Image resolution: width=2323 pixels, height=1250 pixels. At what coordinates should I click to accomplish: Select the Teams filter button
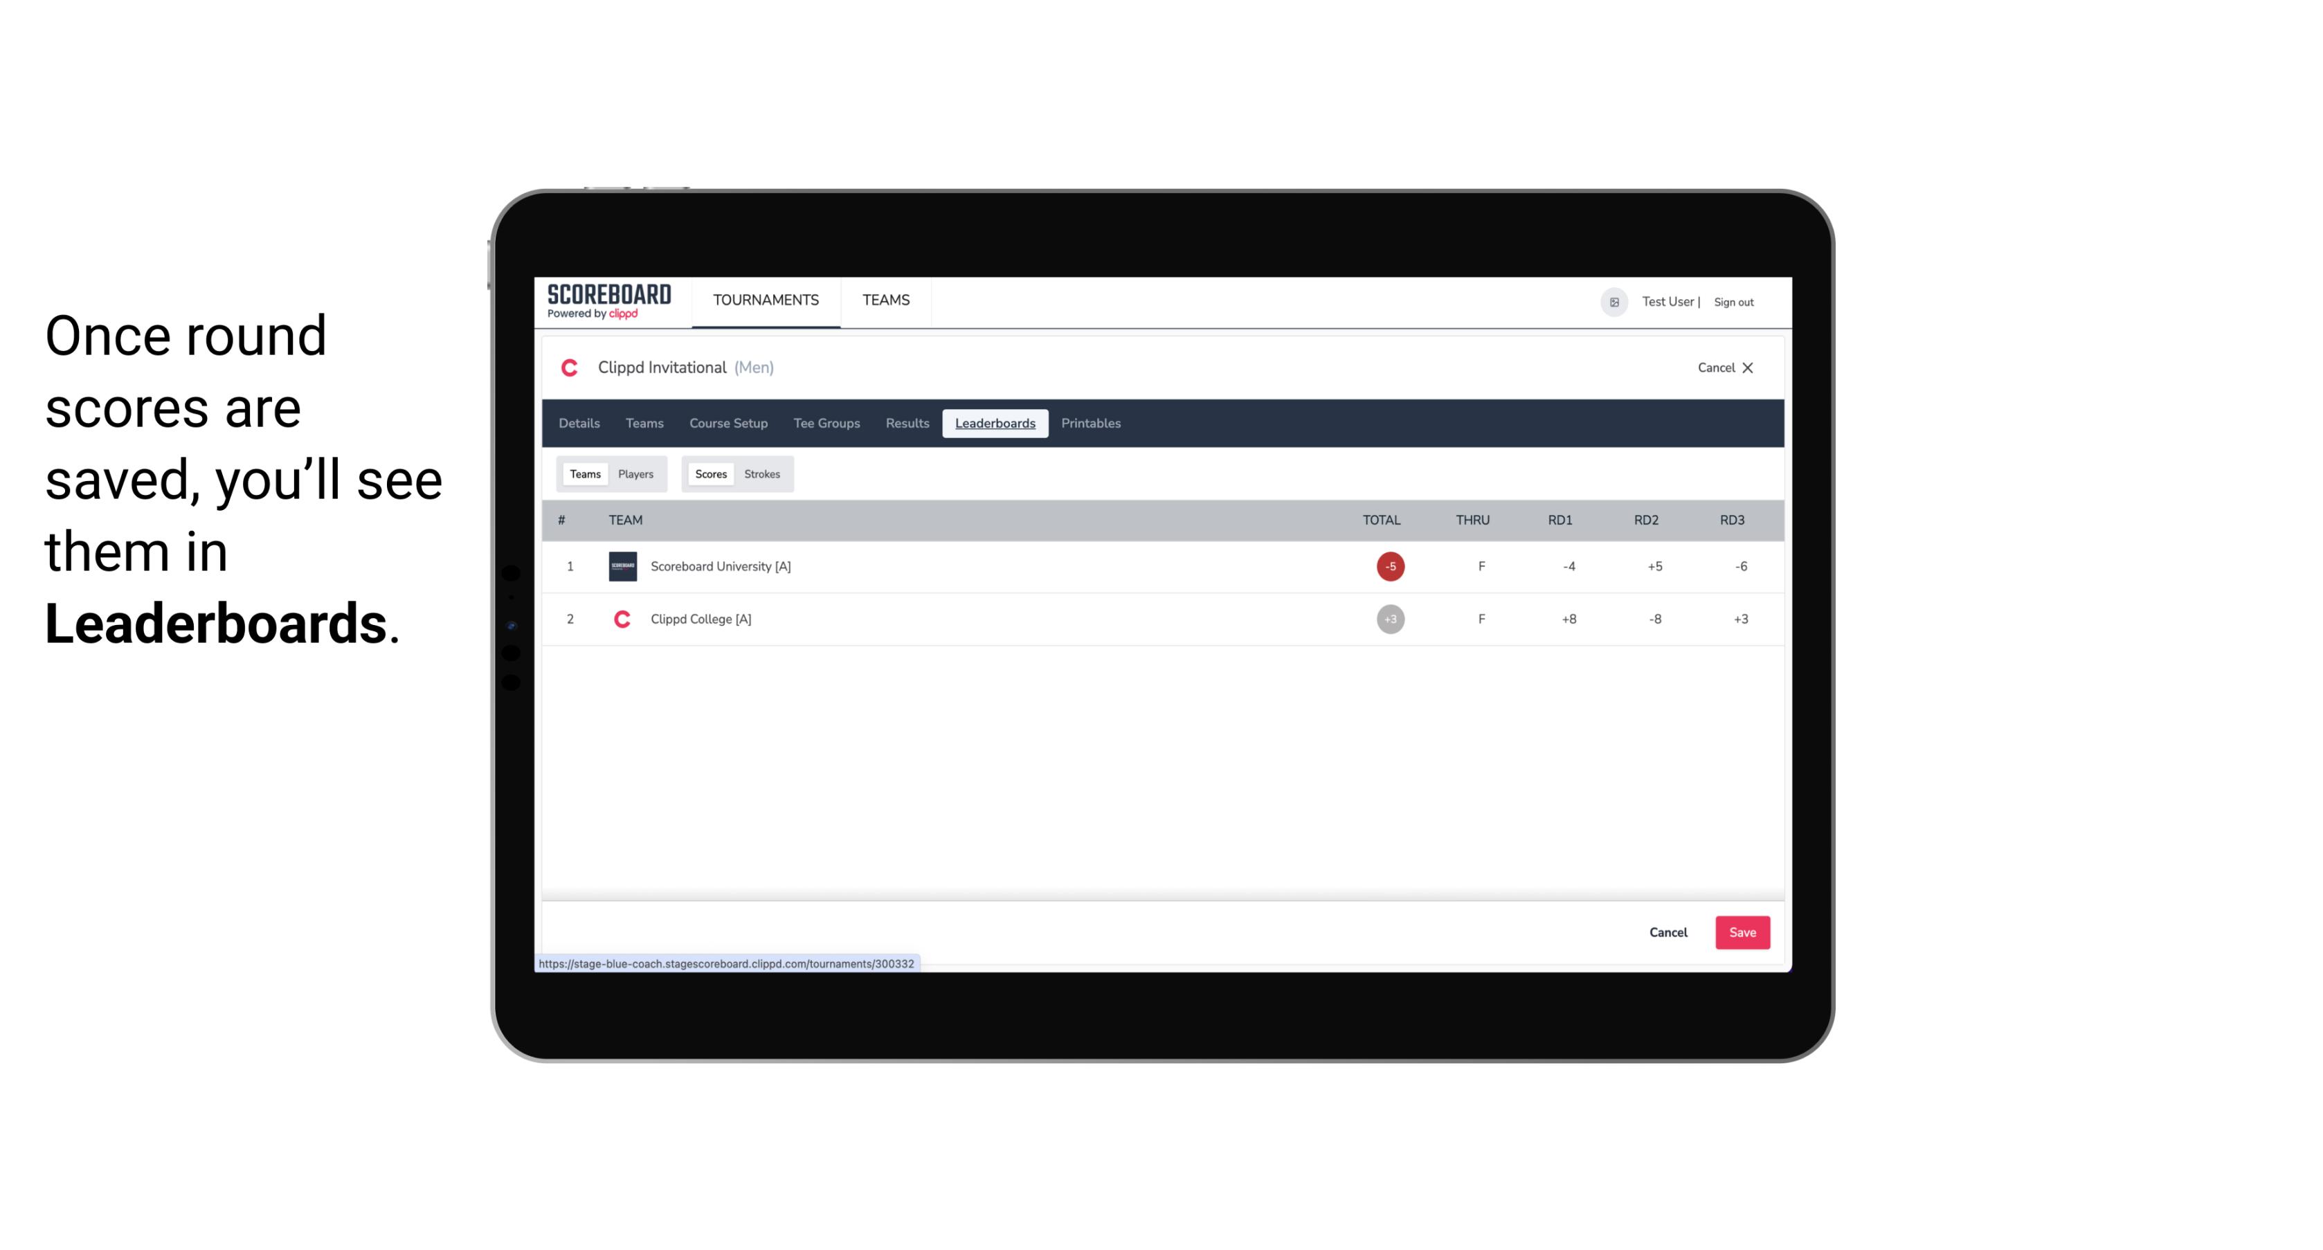pyautogui.click(x=584, y=474)
